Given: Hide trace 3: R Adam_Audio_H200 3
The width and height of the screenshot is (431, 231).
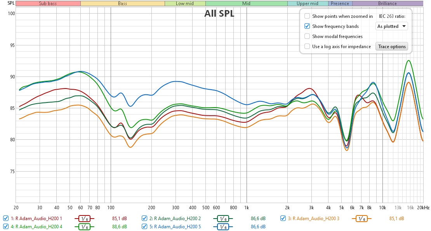Looking at the screenshot, I should coord(283,218).
